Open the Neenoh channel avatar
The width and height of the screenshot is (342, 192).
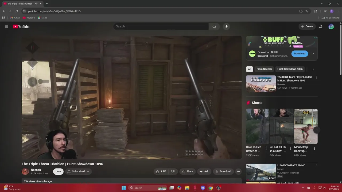pyautogui.click(x=25, y=171)
